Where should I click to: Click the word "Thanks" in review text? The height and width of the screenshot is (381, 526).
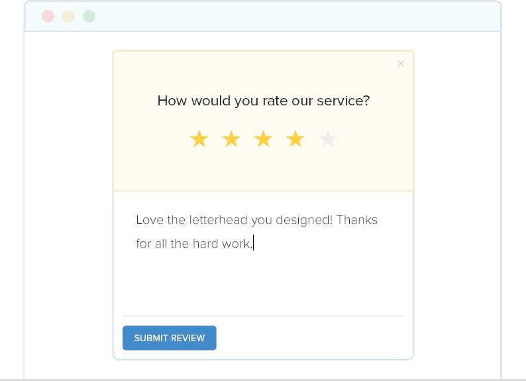point(357,220)
